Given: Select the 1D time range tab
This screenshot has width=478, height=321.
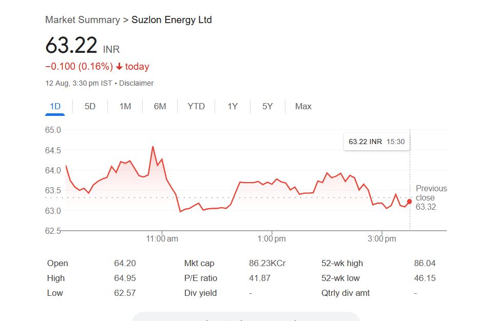Looking at the screenshot, I should 55,106.
